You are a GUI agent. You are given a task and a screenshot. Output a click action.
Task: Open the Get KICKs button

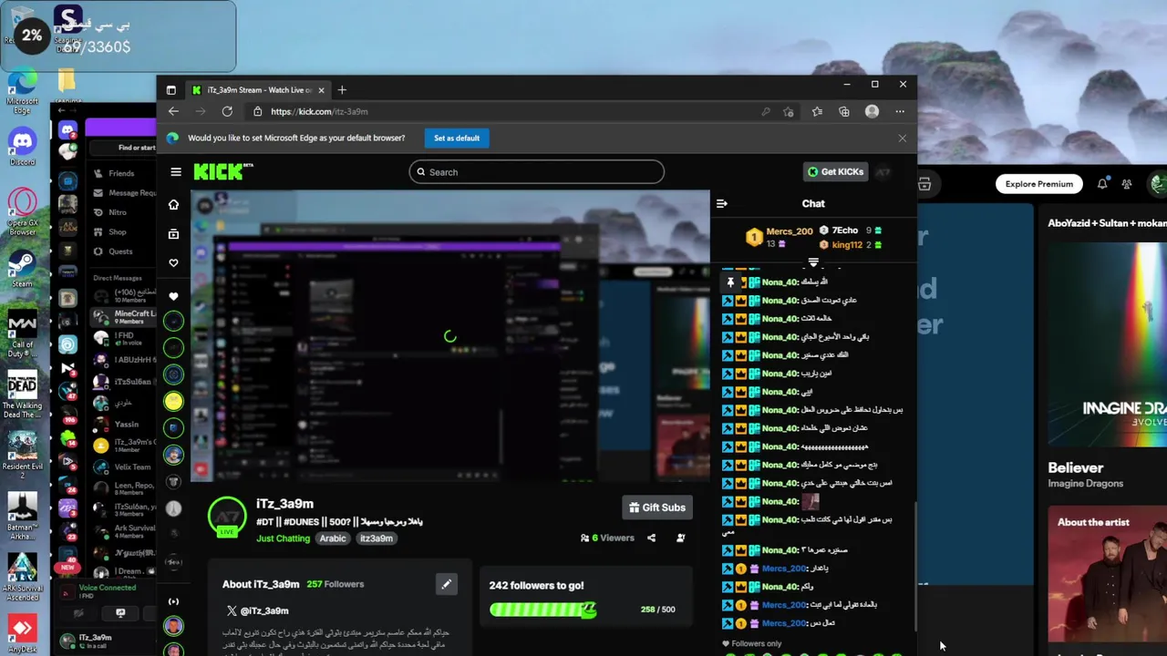[835, 171]
